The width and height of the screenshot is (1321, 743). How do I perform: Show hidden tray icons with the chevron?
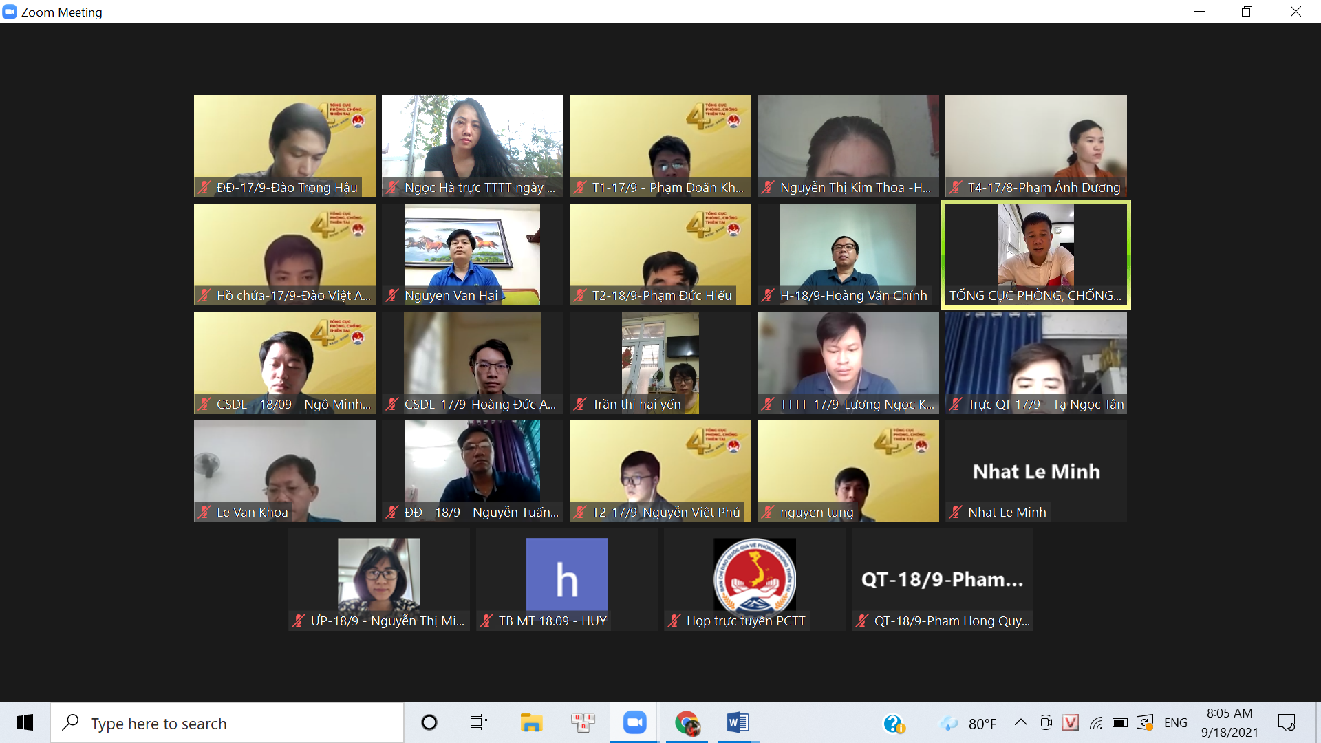point(1021,723)
